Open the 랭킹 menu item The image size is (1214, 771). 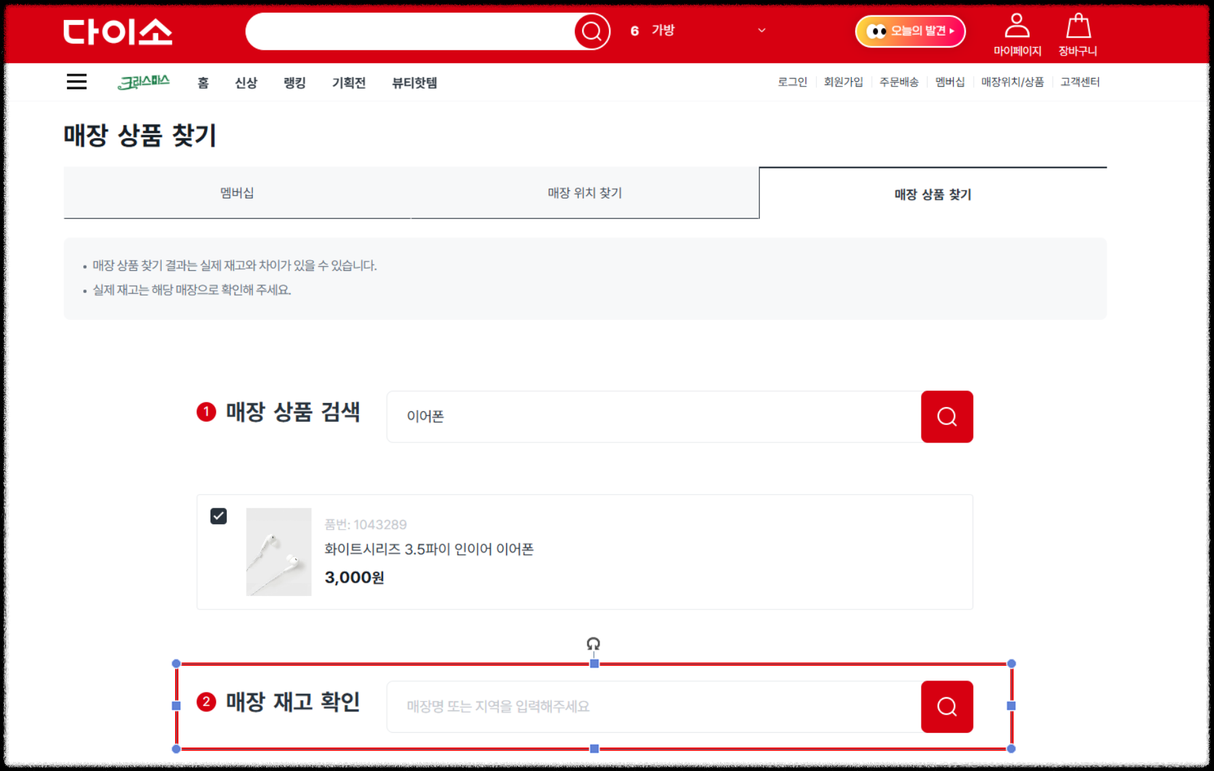click(x=294, y=82)
